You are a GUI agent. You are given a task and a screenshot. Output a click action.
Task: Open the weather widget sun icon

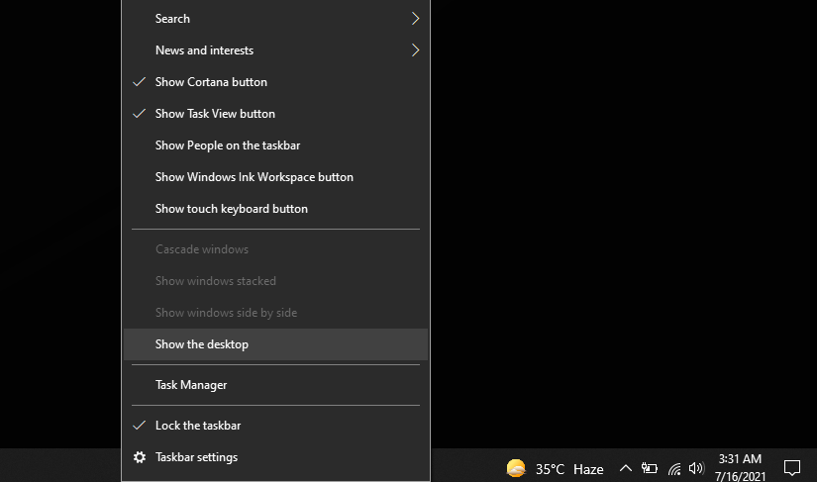(516, 468)
